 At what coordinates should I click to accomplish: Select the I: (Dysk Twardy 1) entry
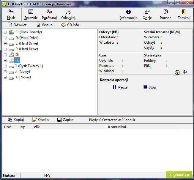(29, 66)
